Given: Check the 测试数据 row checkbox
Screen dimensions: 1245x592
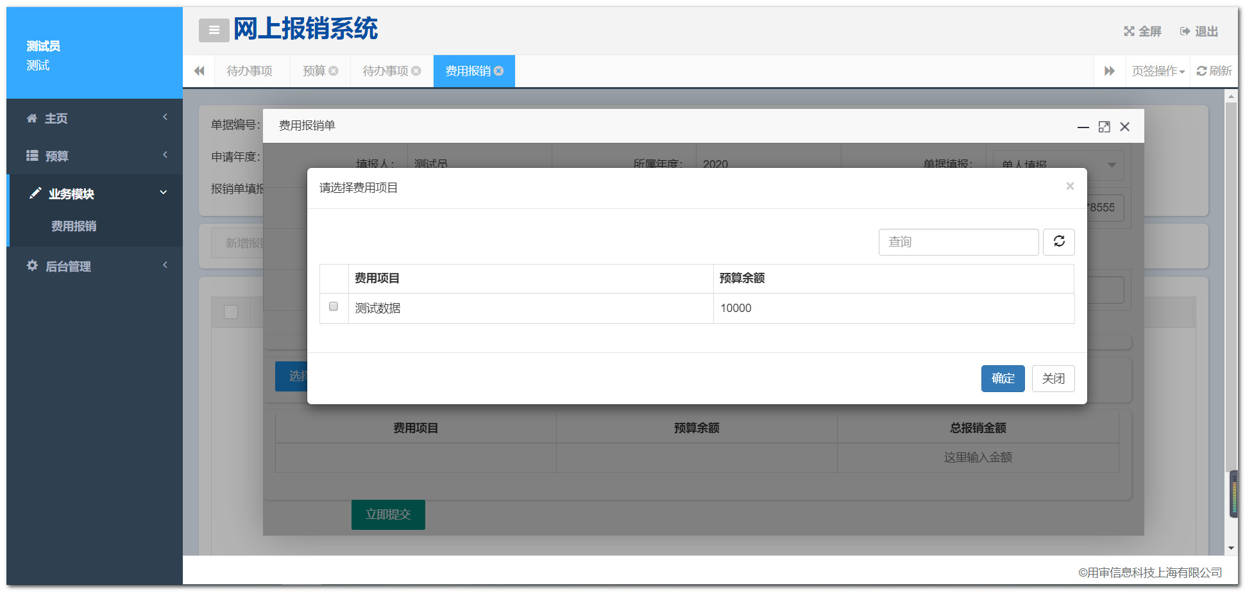Looking at the screenshot, I should pos(334,307).
